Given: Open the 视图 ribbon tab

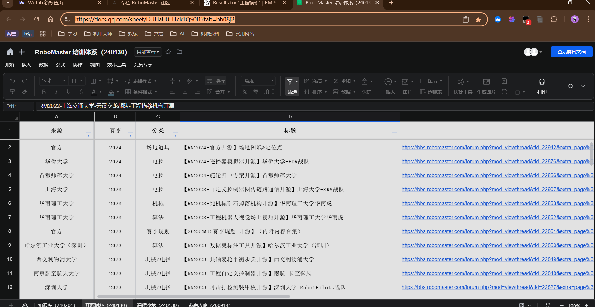Looking at the screenshot, I should point(95,65).
